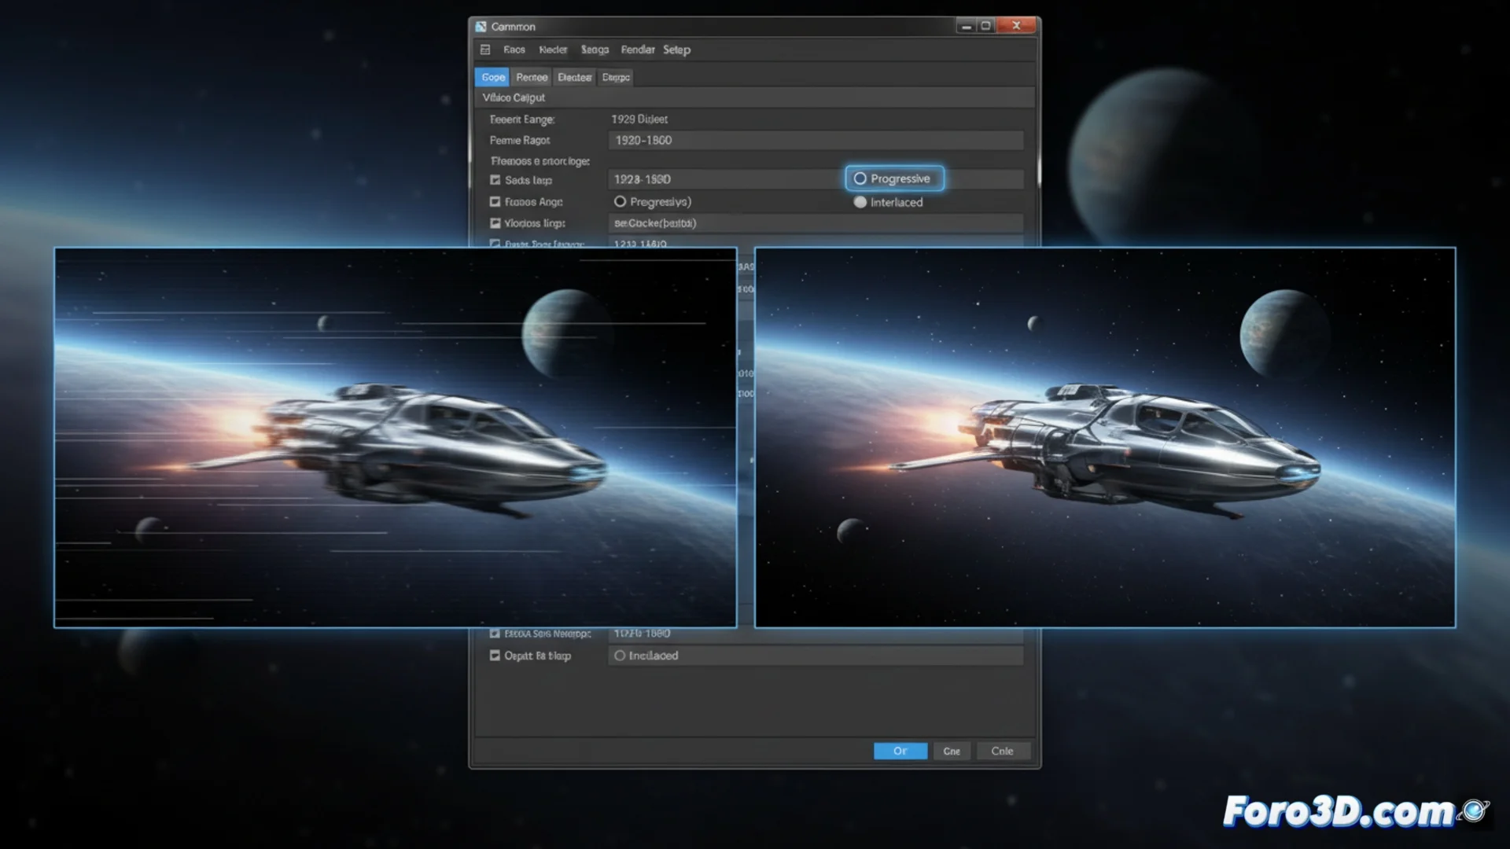This screenshot has height=849, width=1510.
Task: Select the Interlaced radio button
Action: point(860,202)
